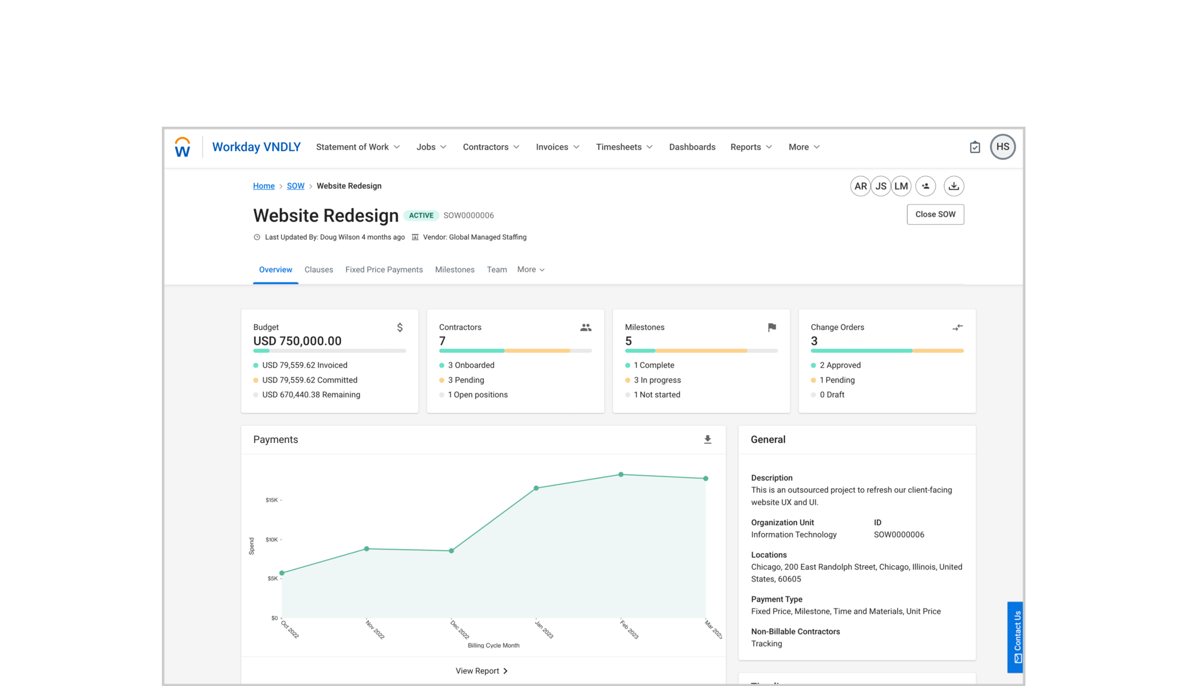Click the USD 79,559.62 Invoiced text
The height and width of the screenshot is (686, 1189).
pyautogui.click(x=305, y=365)
